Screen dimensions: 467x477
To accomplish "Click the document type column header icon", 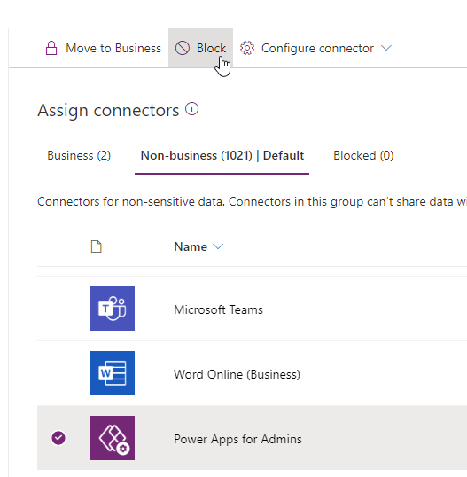I will click(97, 246).
